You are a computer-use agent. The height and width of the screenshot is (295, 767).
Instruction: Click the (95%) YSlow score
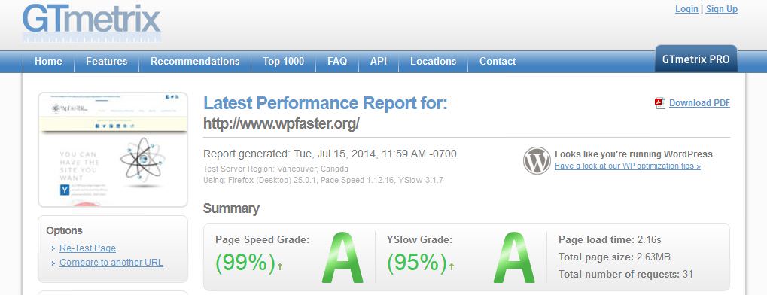tap(417, 263)
